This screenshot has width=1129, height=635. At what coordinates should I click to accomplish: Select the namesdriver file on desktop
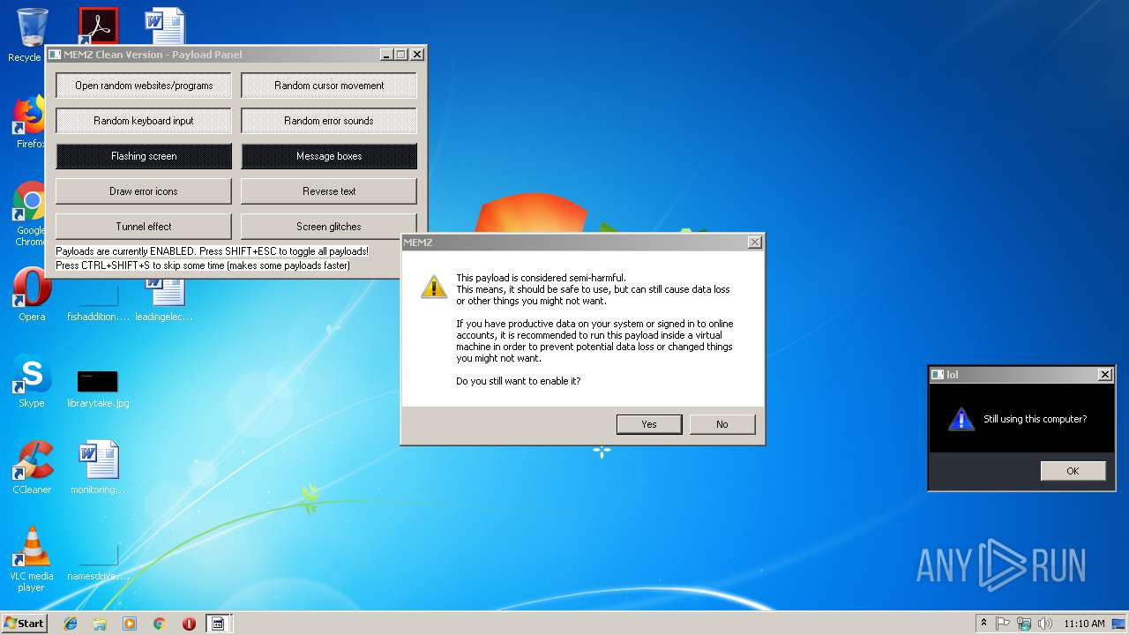click(x=98, y=563)
